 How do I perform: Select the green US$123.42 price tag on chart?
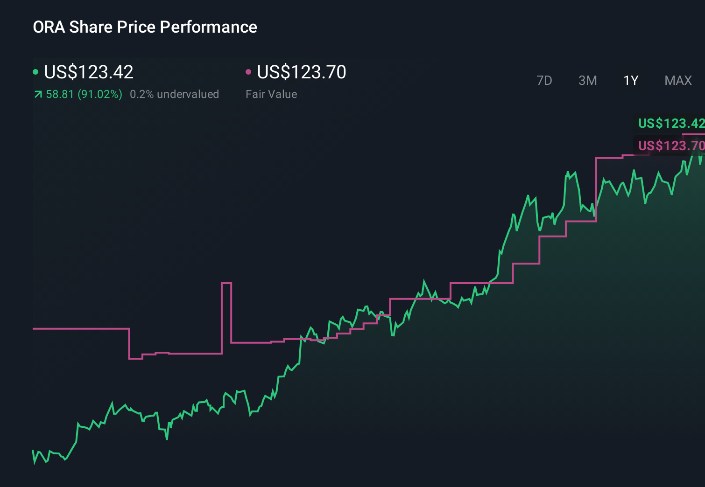point(670,124)
